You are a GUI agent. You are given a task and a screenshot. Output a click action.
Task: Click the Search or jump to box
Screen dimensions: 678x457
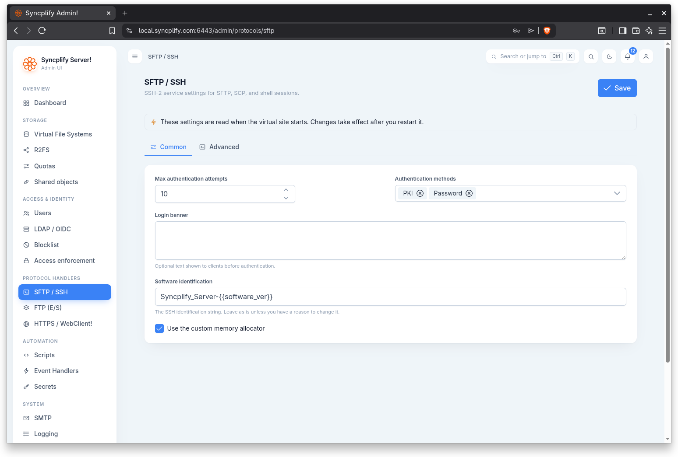point(533,56)
